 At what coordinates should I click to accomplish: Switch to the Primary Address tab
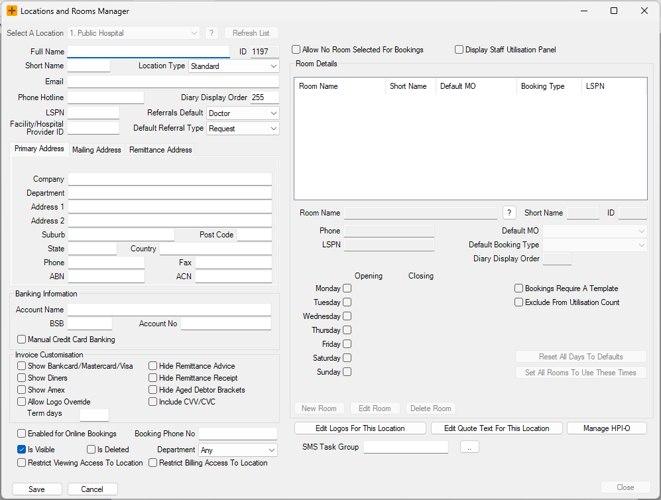(x=39, y=149)
